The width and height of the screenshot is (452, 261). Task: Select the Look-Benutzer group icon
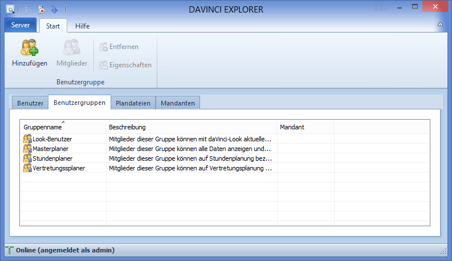click(27, 138)
